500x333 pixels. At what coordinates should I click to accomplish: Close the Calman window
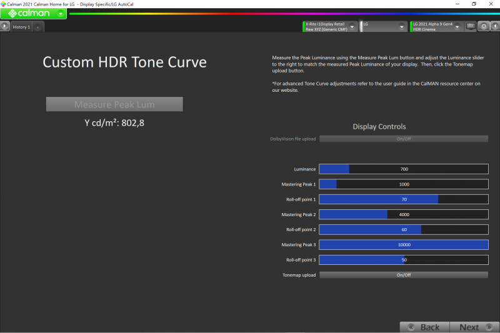491,4
